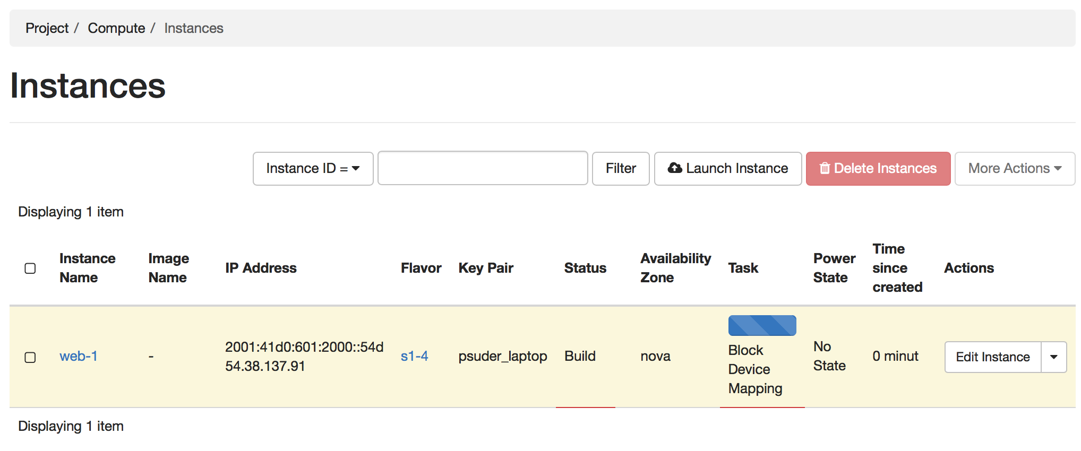Viewport: 1081px width, 451px height.
Task: Click the 0 minut time cell
Action: coord(895,356)
